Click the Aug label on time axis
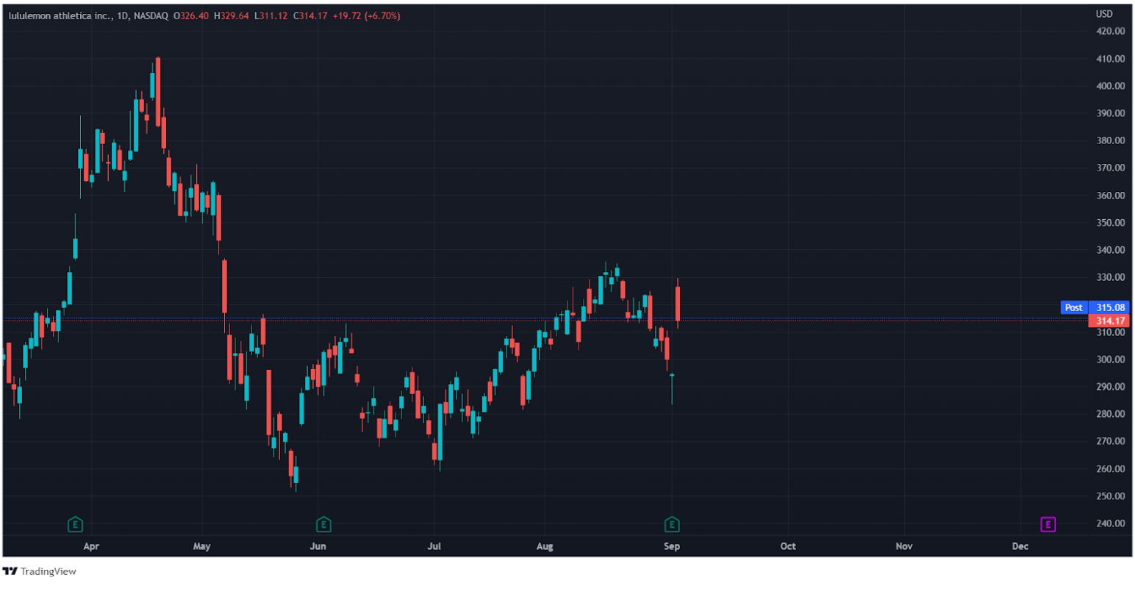Screen dimensions: 1135x589 coord(545,546)
